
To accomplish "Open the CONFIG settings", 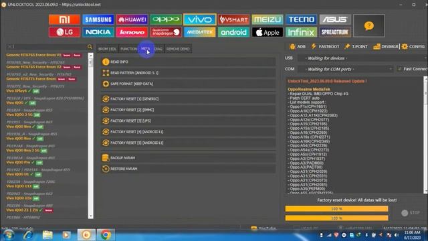I will click(x=413, y=46).
